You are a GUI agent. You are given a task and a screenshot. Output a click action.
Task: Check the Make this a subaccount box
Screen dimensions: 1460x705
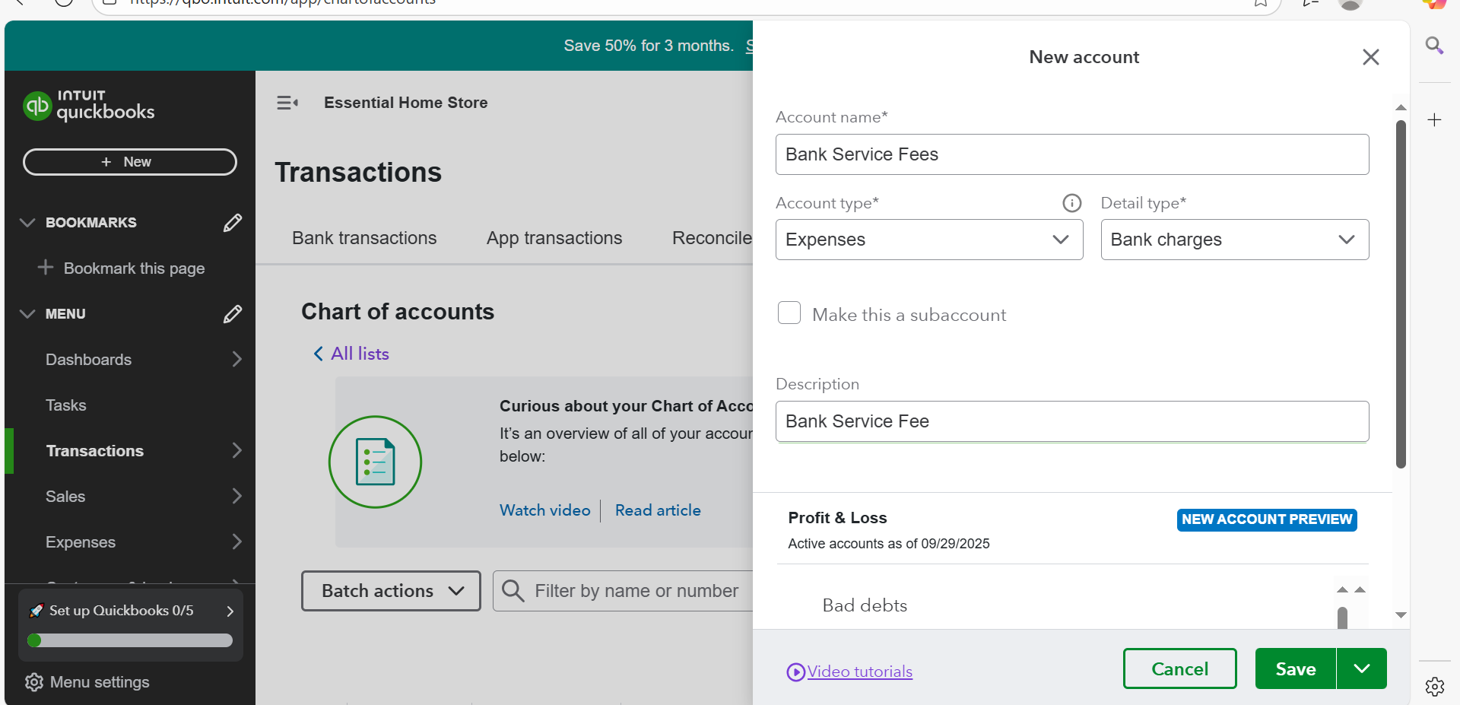click(x=789, y=313)
